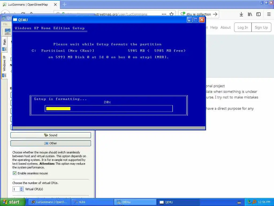Viewport: 274px width, 206px height.
Task: Click the QtEmu toolbar monitor icon
Action: pyautogui.click(x=8, y=32)
